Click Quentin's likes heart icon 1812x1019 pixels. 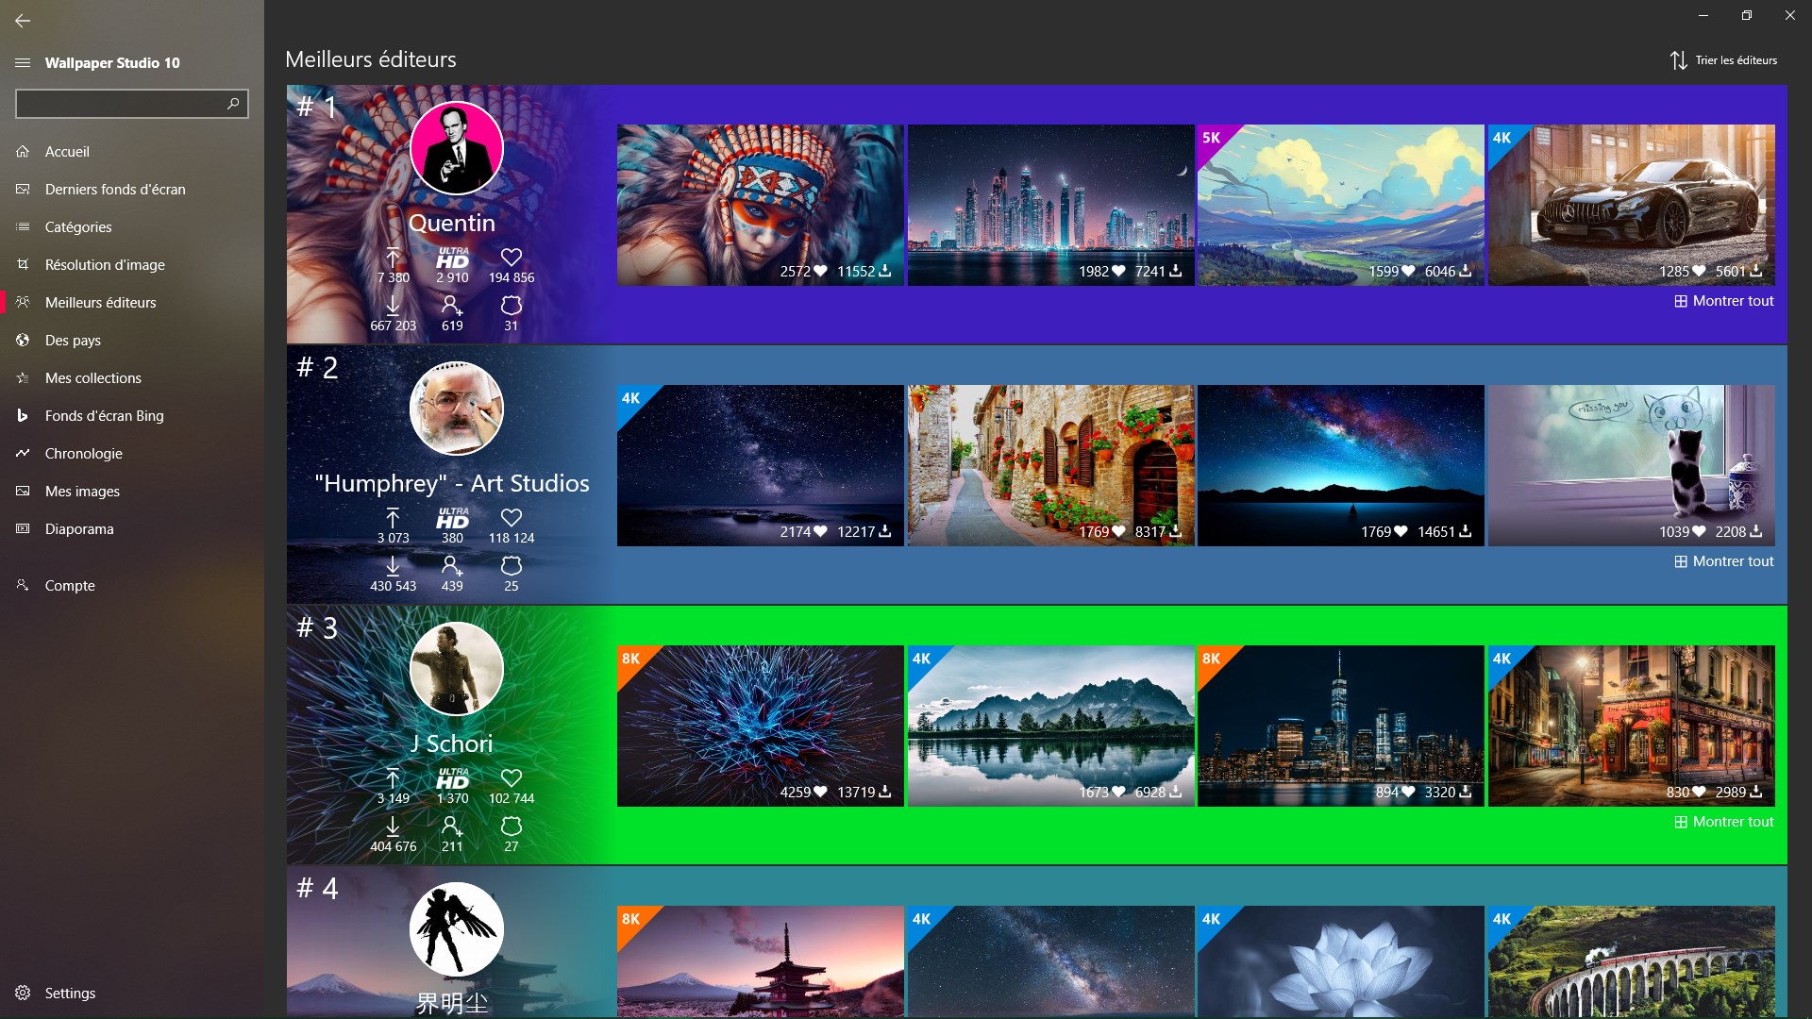(512, 257)
